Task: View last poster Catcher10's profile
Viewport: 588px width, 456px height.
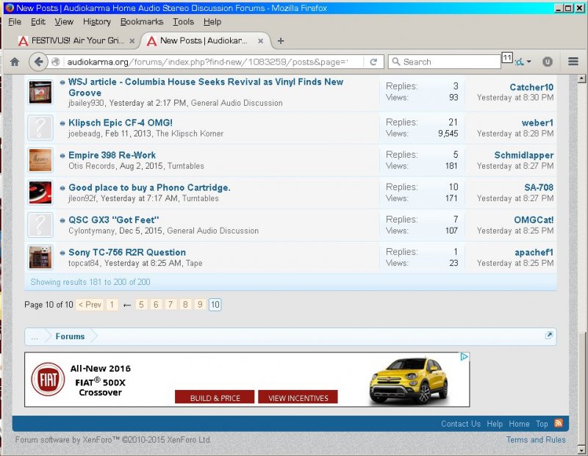Action: tap(531, 87)
